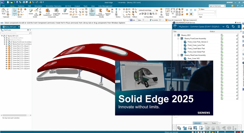Click the tag icon in the 3DEXPERIENCE panel
Image resolution: width=244 pixels, height=133 pixels.
tap(233, 27)
